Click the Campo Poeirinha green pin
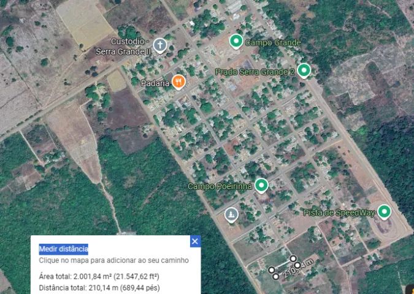 coord(261,186)
